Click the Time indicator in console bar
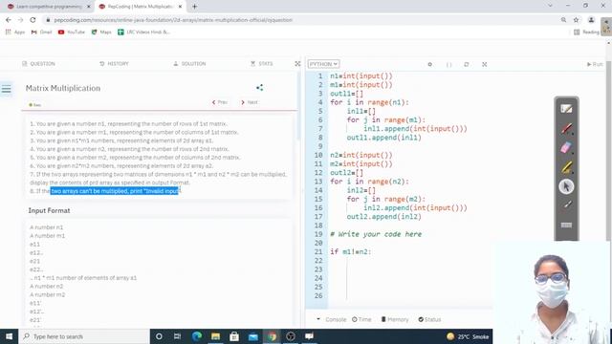 [x=361, y=319]
